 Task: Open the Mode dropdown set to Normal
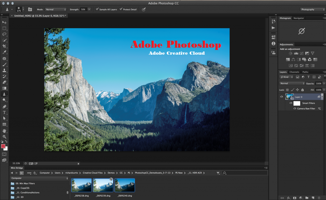56,9
